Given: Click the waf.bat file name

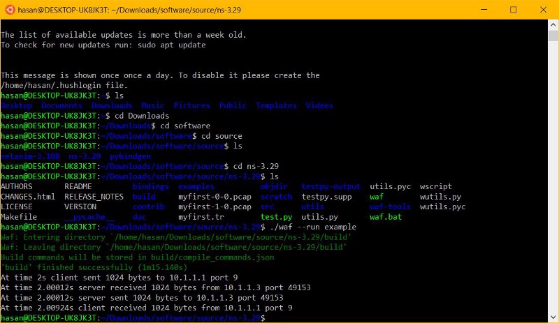Looking at the screenshot, I should tap(384, 218).
